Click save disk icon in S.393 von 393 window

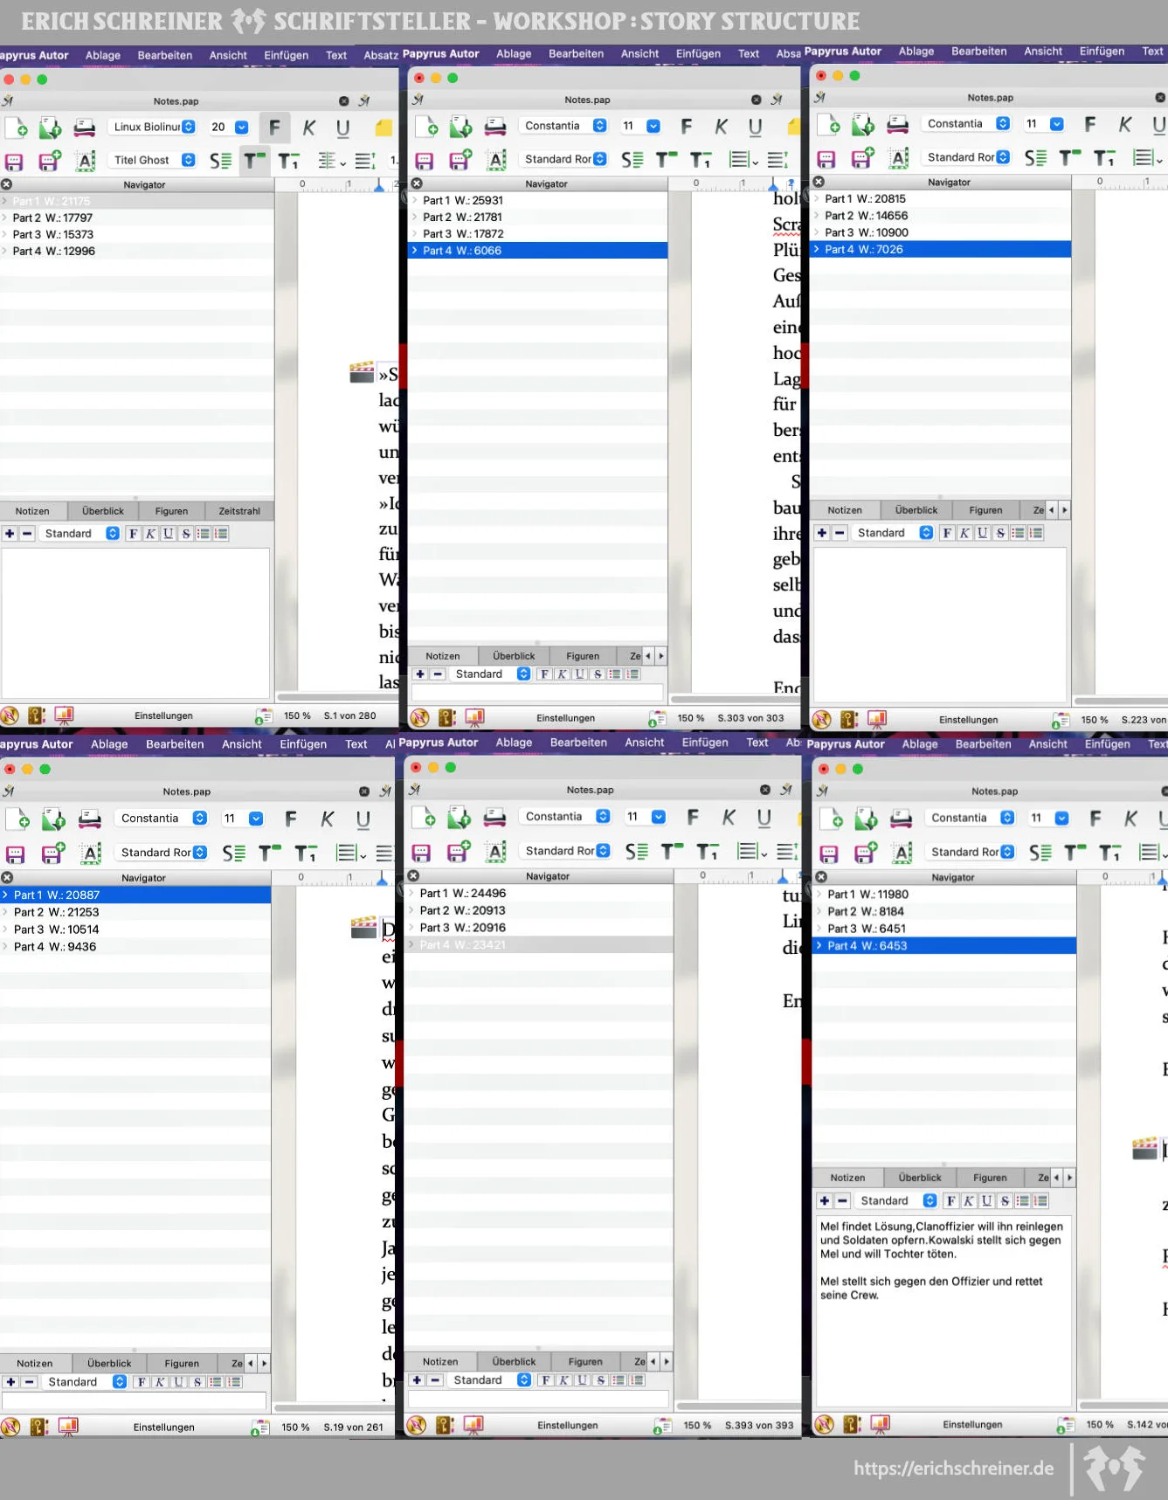pyautogui.click(x=421, y=852)
